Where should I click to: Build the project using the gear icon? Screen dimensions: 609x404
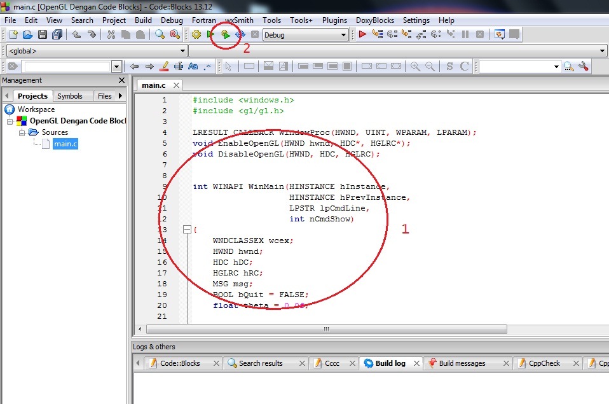pos(197,34)
